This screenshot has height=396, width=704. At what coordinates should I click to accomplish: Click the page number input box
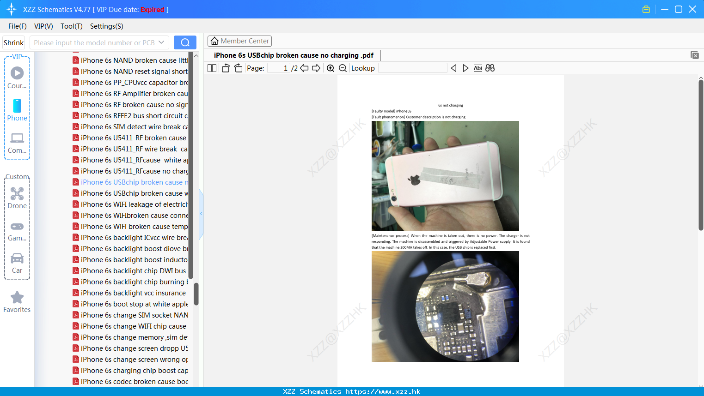point(279,68)
